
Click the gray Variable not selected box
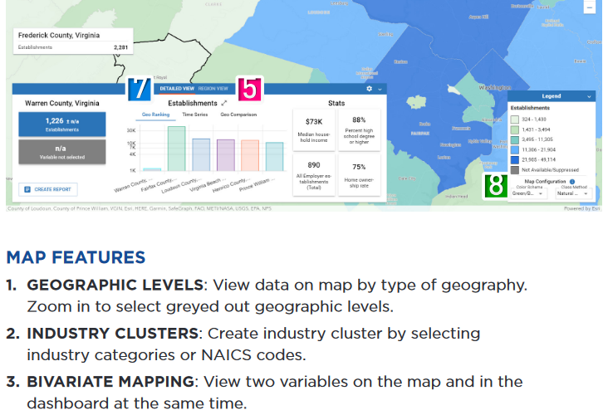62,151
